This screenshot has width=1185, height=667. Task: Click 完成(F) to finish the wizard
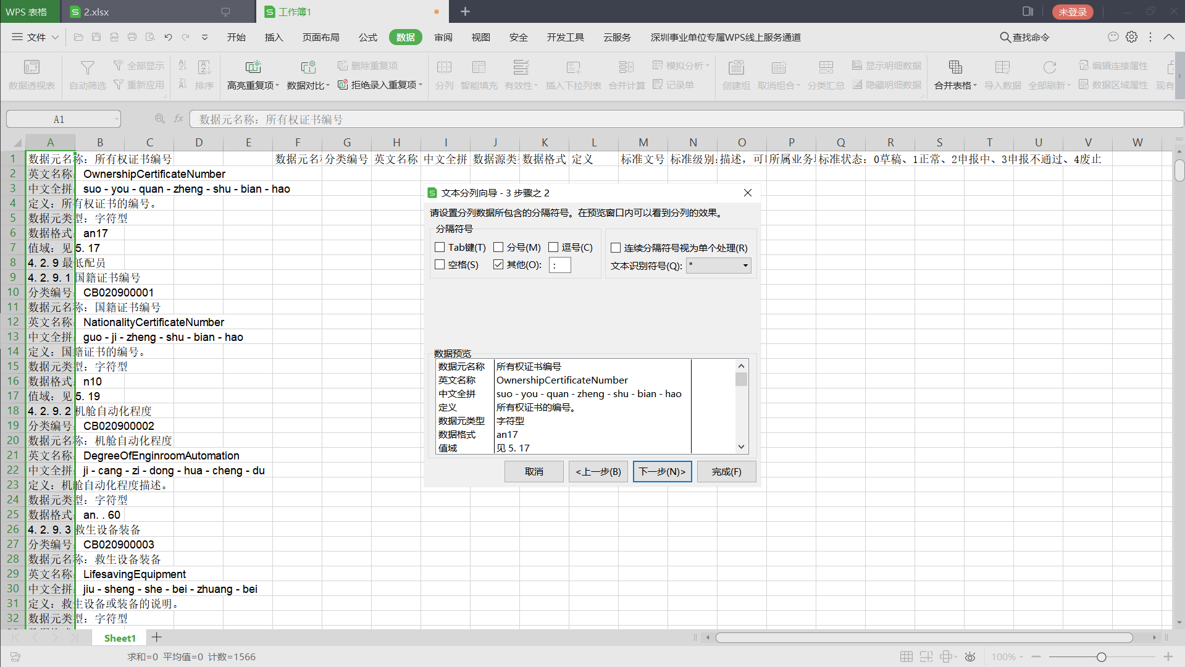pos(726,471)
